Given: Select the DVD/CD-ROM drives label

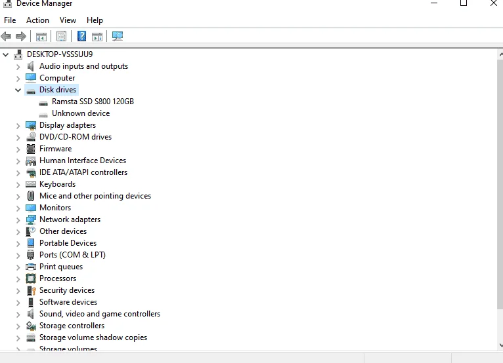Looking at the screenshot, I should click(76, 137).
